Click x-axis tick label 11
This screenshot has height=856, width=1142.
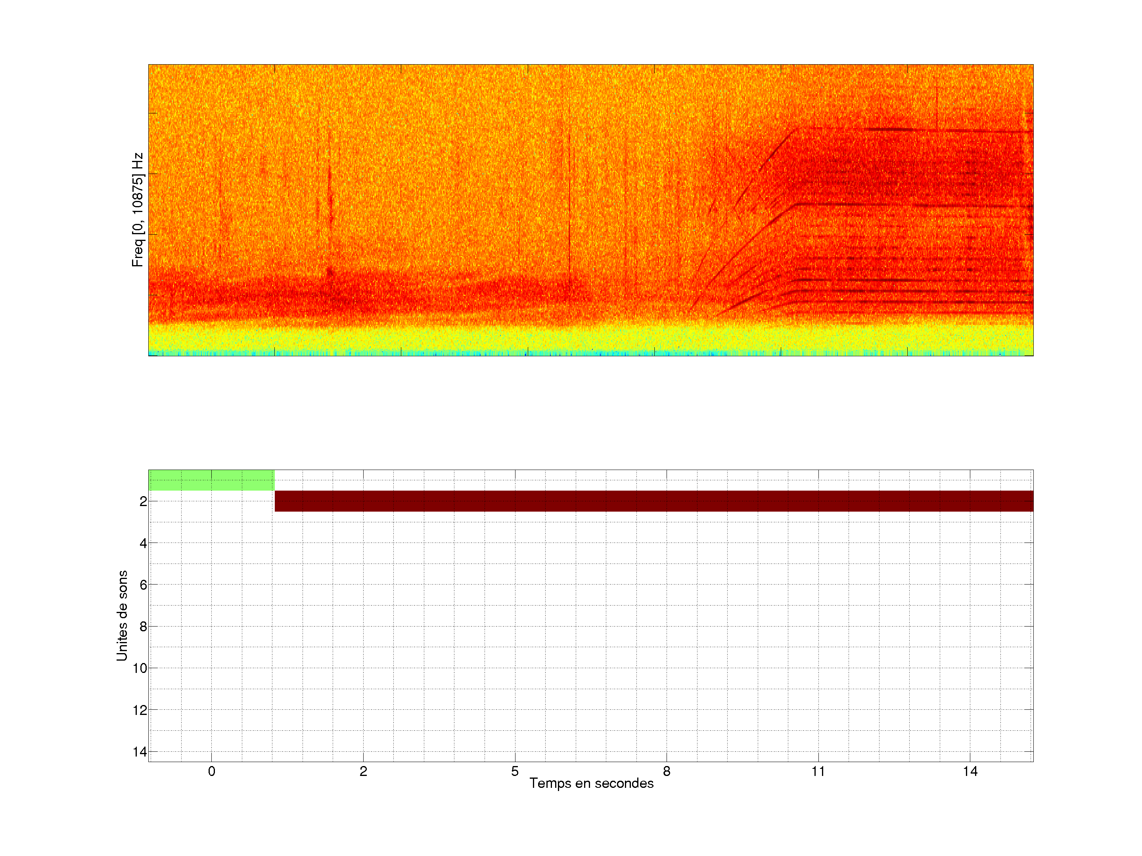tap(818, 771)
